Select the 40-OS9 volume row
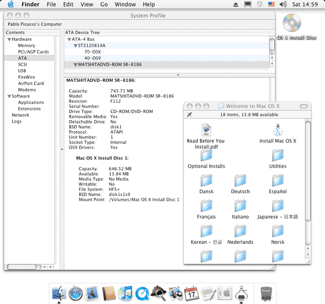 tap(166, 58)
